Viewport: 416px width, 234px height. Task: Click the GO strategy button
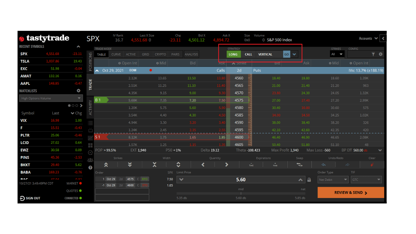tap(286, 54)
